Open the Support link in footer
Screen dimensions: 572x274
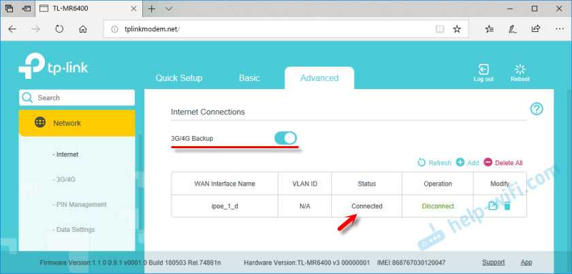click(x=493, y=262)
